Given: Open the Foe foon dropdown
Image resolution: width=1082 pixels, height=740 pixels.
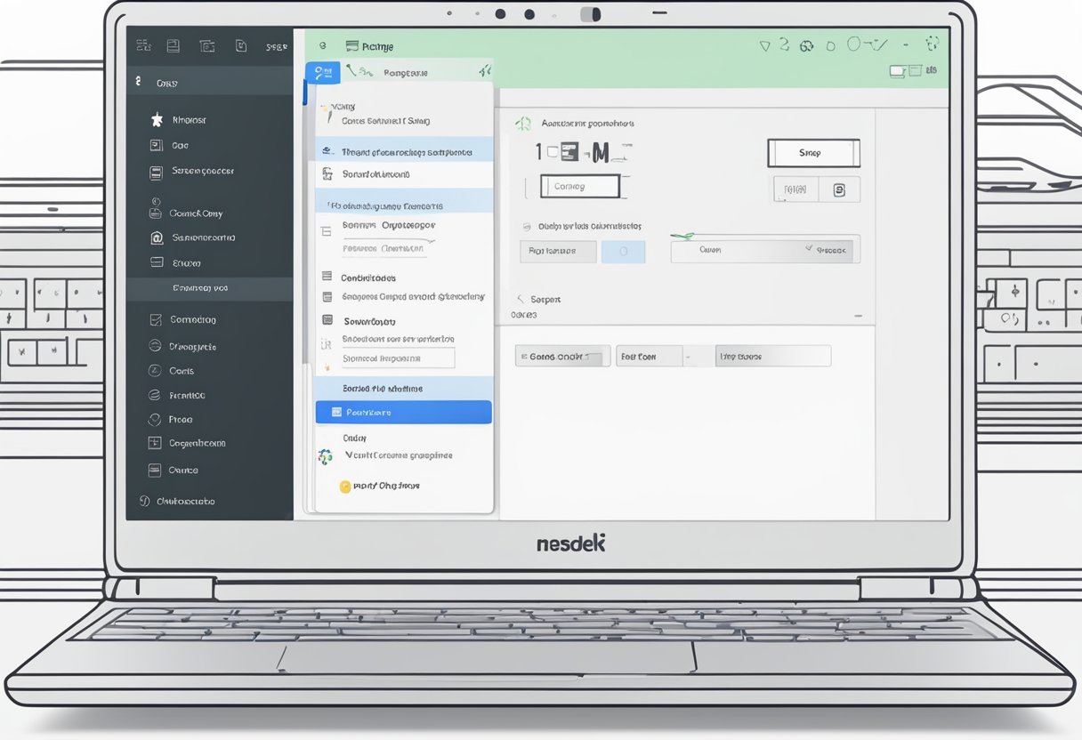Looking at the screenshot, I should [x=655, y=357].
